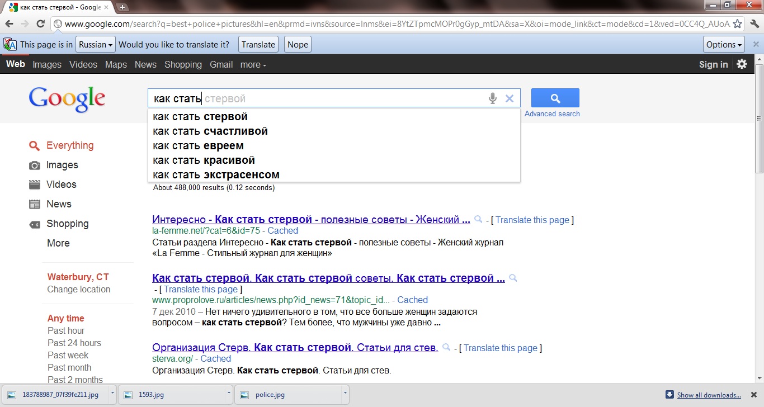Viewport: 764px width, 407px height.
Task: Click the Nope button
Action: click(x=298, y=45)
